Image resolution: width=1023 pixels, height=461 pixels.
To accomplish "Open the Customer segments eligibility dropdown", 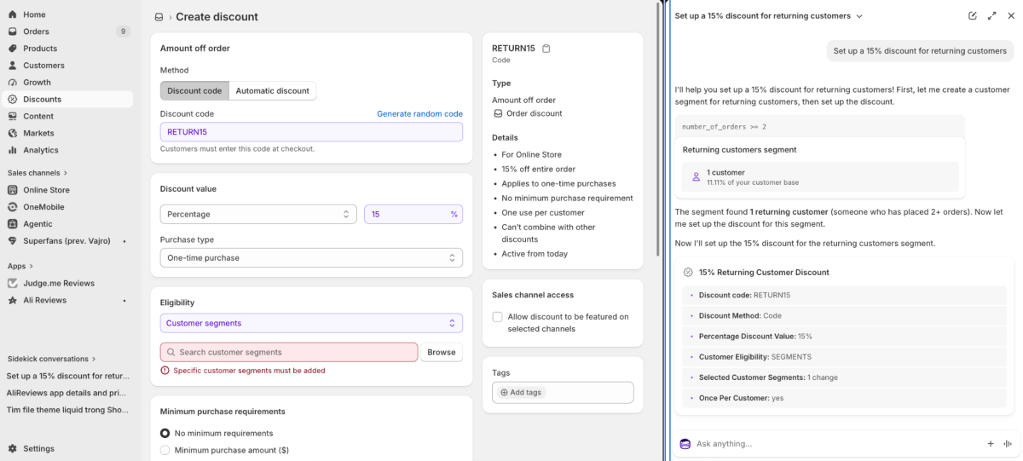I will click(311, 323).
